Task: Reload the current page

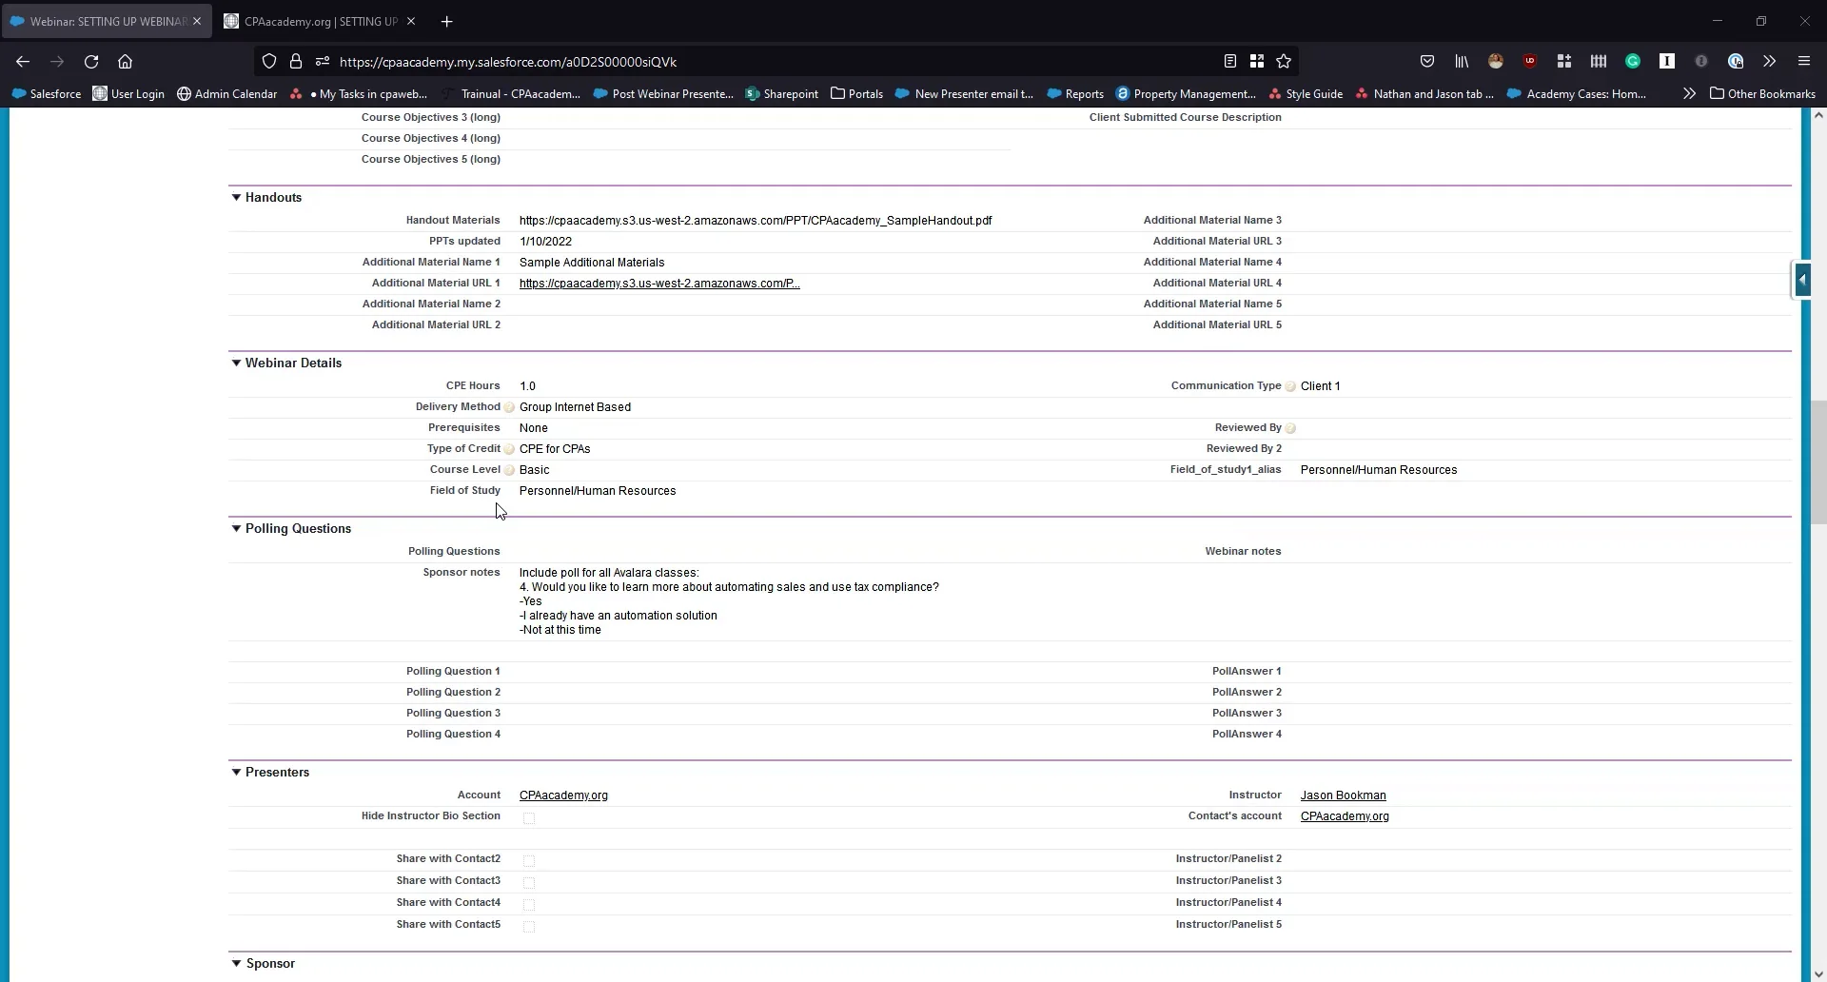Action: point(91,62)
